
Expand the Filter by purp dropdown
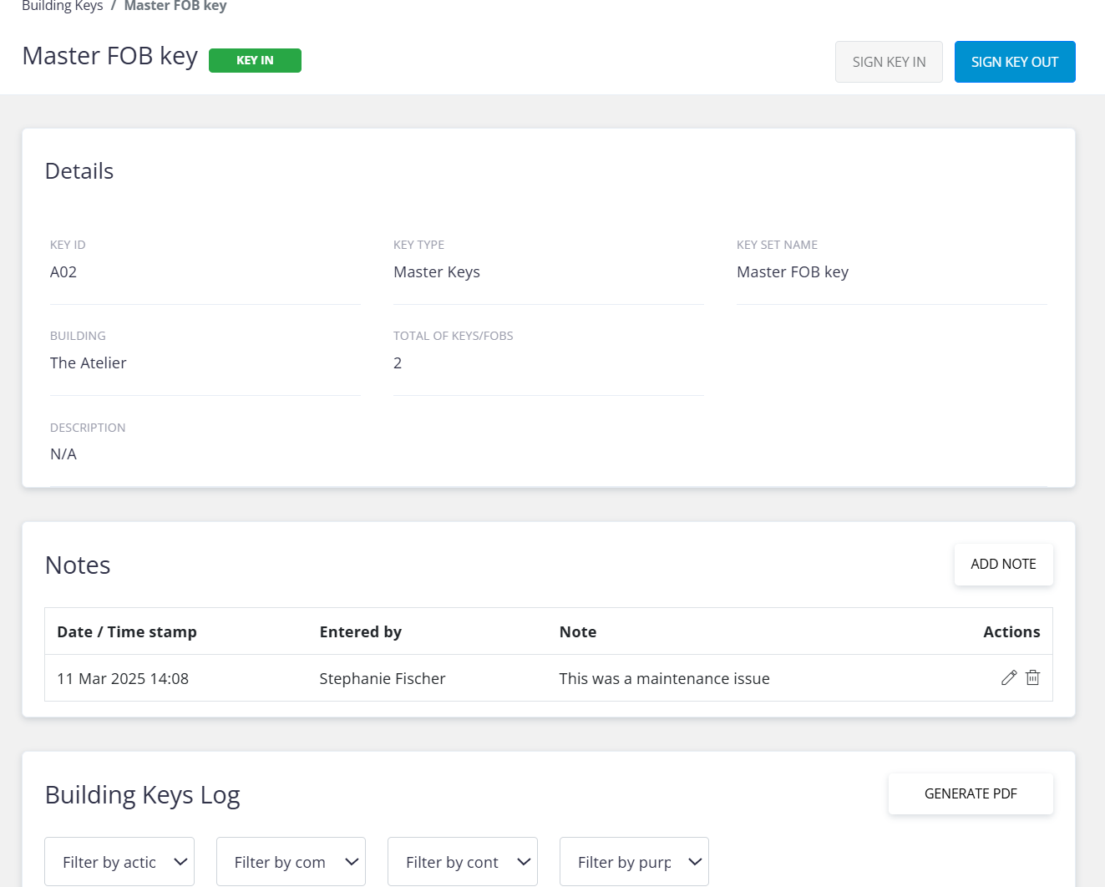634,862
